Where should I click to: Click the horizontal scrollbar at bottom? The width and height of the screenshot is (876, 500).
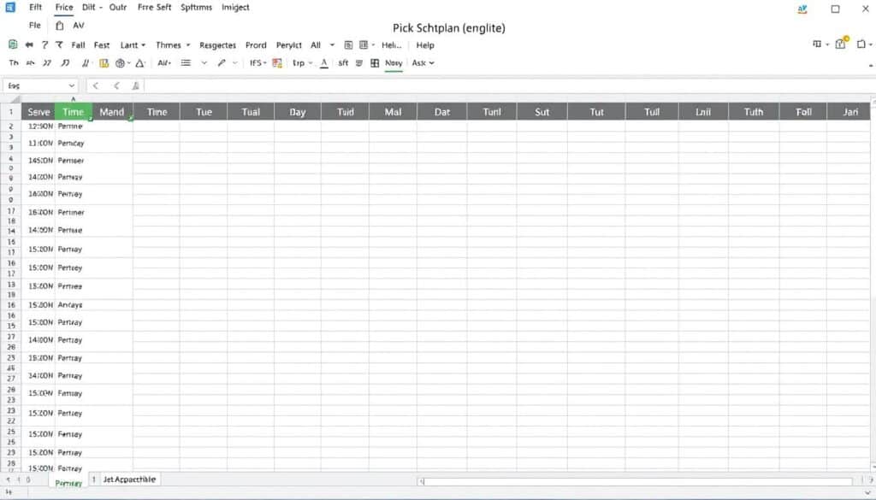[x=636, y=481]
